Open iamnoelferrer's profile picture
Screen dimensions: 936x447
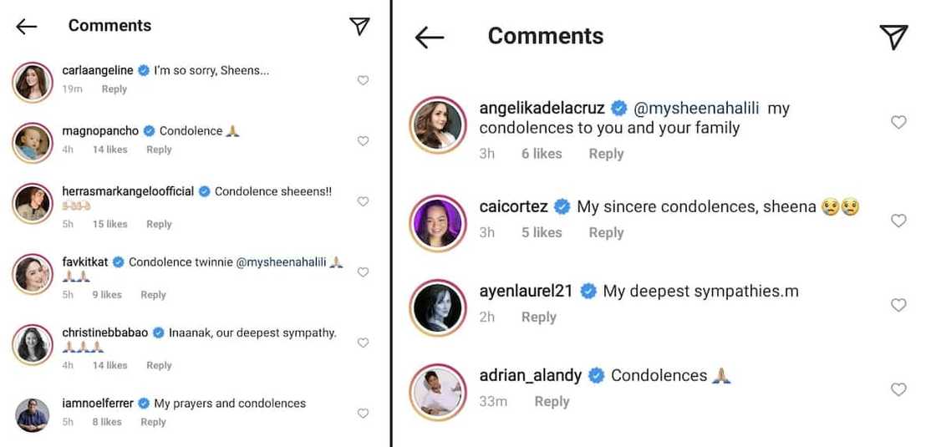pos(33,413)
